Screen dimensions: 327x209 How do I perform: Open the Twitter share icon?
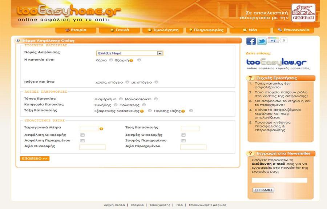[x=262, y=41]
